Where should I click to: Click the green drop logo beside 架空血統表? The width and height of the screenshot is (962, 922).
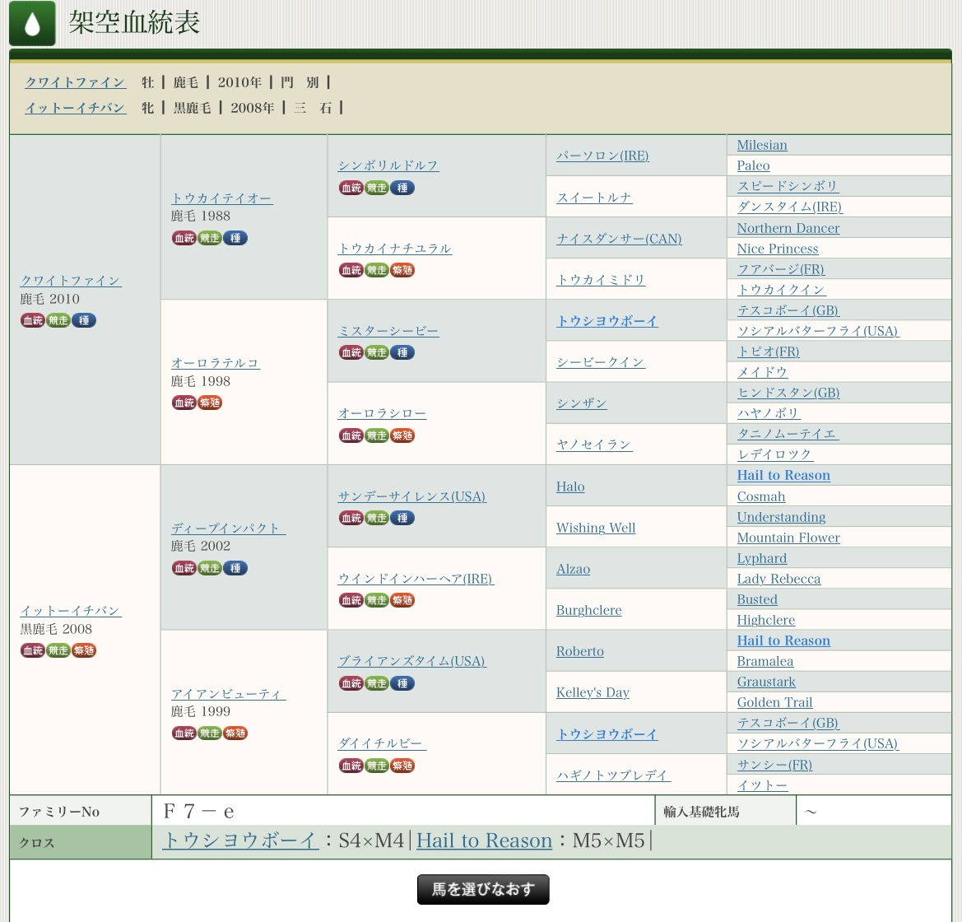(x=33, y=24)
